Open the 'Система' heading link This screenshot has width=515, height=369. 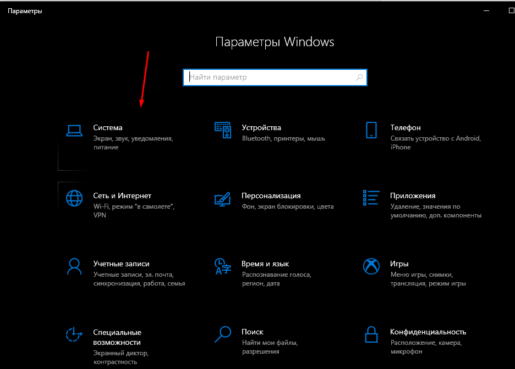pos(108,127)
